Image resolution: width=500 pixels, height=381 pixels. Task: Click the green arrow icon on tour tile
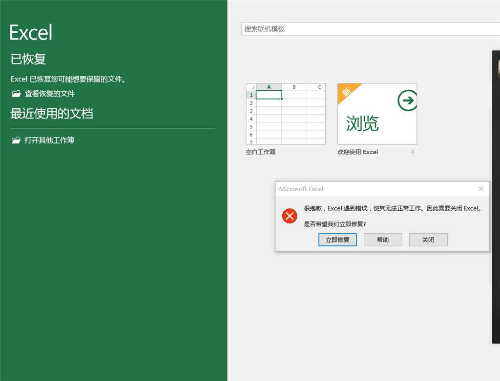coord(408,100)
